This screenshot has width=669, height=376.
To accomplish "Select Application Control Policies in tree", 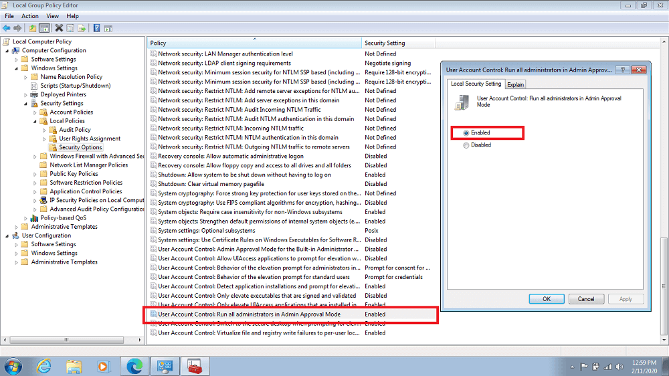I will click(86, 191).
